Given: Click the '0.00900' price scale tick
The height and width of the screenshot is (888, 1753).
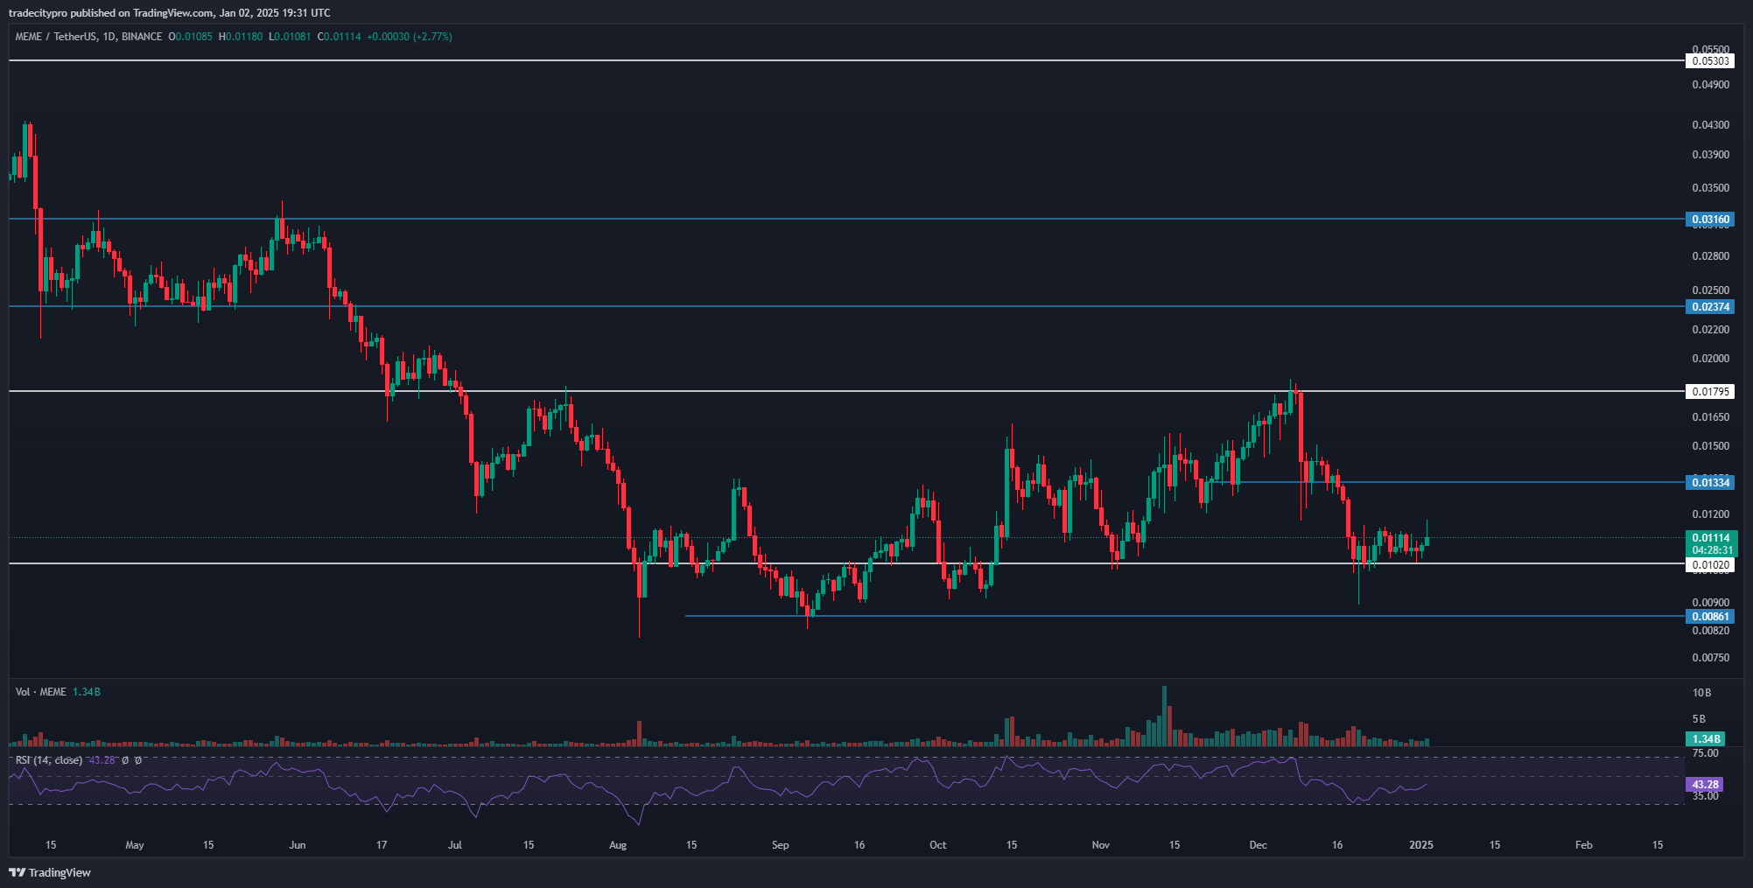Looking at the screenshot, I should (1710, 603).
